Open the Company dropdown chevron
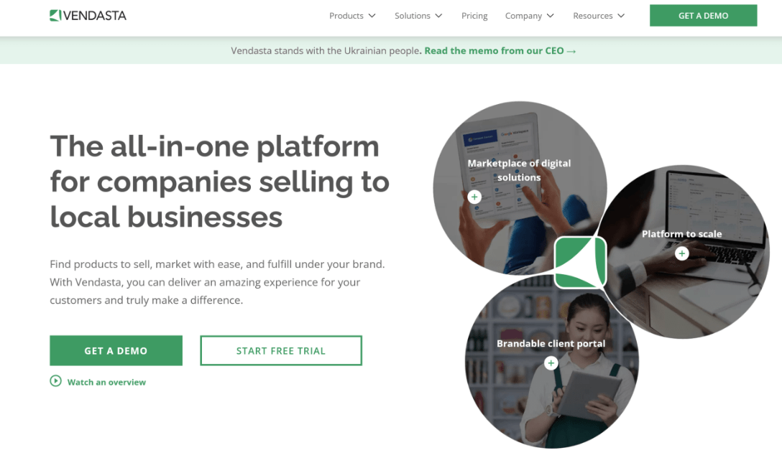This screenshot has width=782, height=458. click(551, 16)
